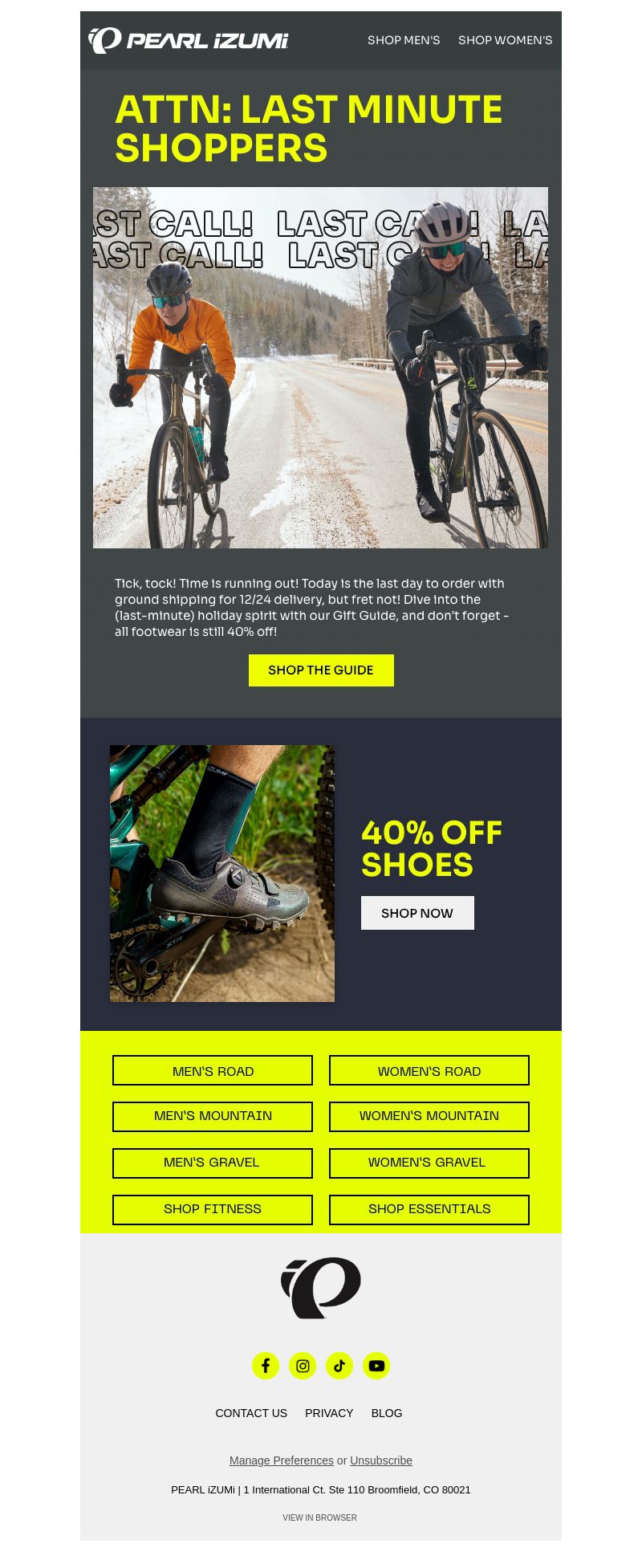Open the TikTok social icon

coord(339,1366)
